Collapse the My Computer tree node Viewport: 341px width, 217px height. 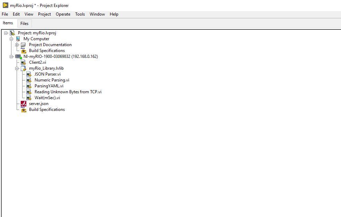pyautogui.click(x=11, y=39)
